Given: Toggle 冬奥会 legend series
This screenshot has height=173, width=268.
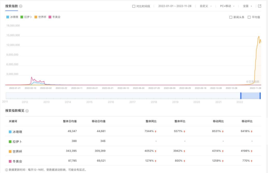Looking at the screenshot, I should [x=54, y=17].
